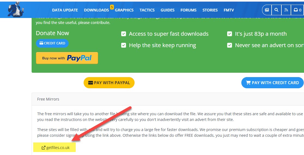Image resolution: width=304 pixels, height=155 pixels.
Task: Open the inbox tray icon
Action: tap(296, 10)
